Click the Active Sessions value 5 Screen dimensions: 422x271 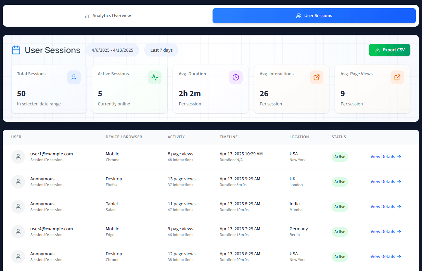tap(100, 94)
